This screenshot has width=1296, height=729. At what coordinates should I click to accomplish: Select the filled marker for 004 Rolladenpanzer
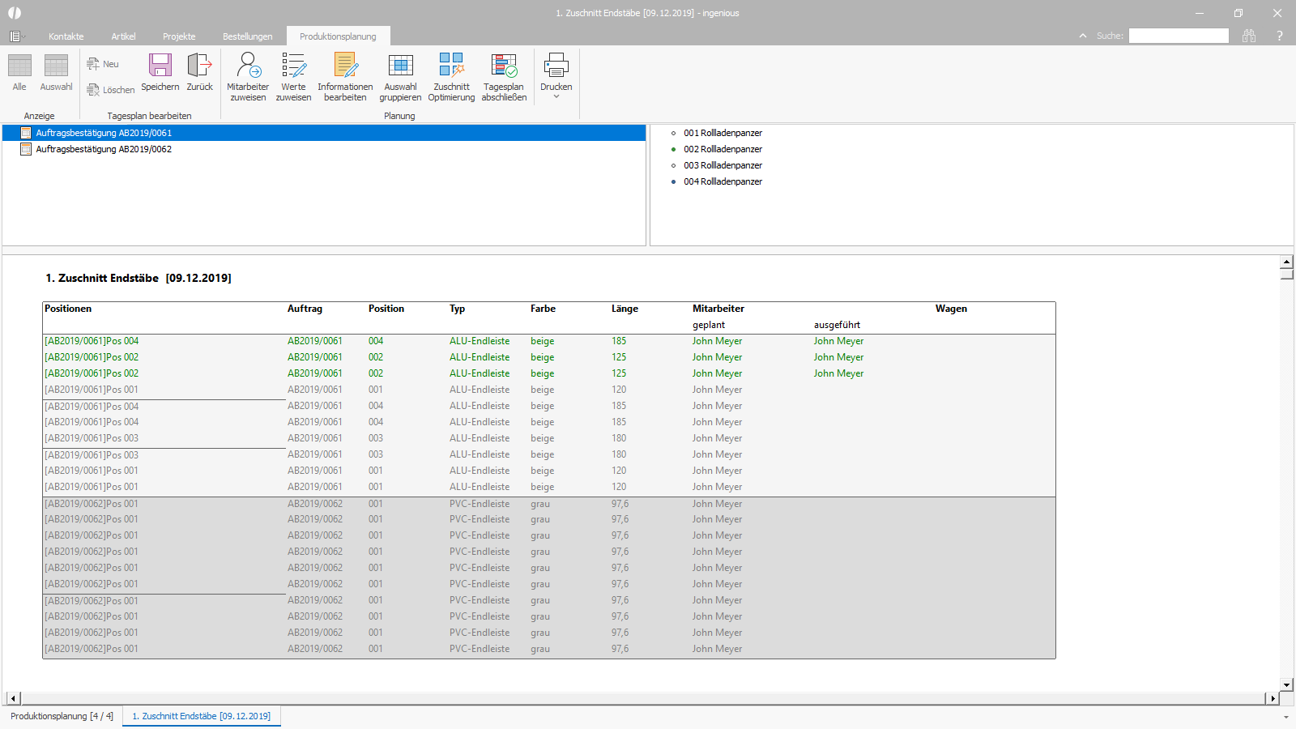click(x=673, y=181)
